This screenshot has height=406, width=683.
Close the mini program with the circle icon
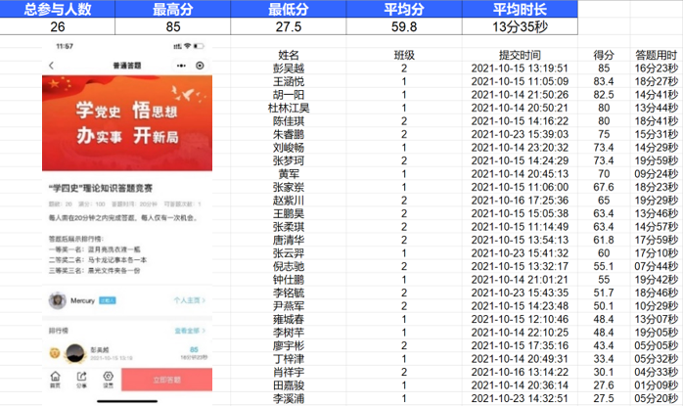pos(202,65)
